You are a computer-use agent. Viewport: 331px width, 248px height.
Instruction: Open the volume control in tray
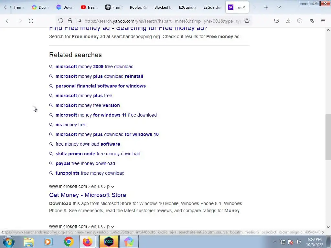[x=298, y=242]
